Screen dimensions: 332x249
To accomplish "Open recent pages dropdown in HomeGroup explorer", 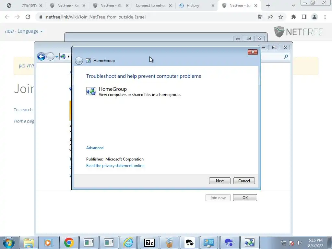I will [57, 56].
